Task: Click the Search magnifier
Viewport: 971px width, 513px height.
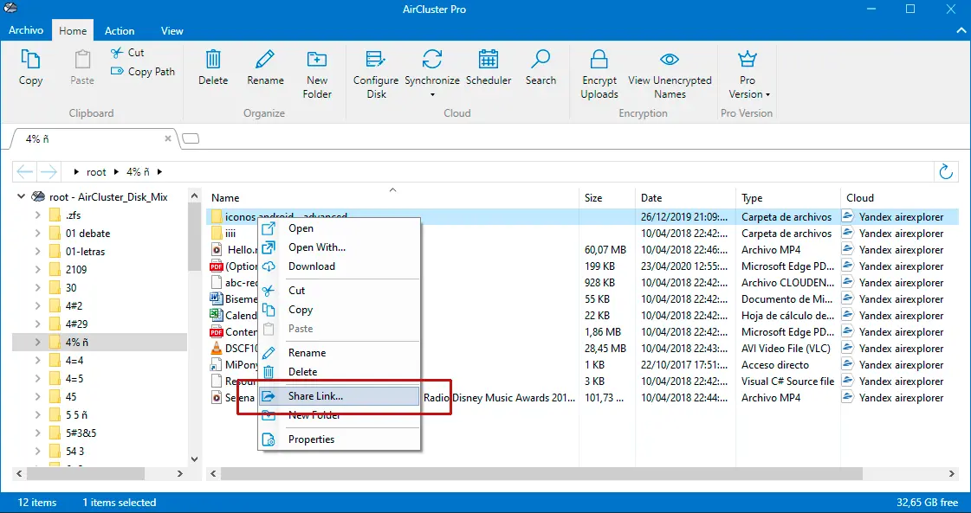Action: [541, 60]
